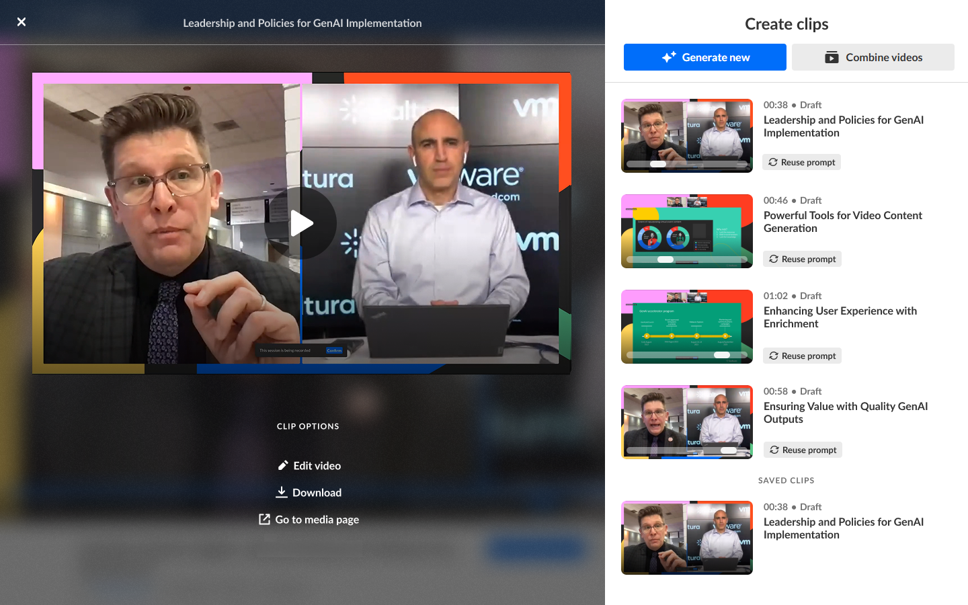Reuse prompt for Ensuring Value with Quality clip
The width and height of the screenshot is (968, 605).
(803, 450)
